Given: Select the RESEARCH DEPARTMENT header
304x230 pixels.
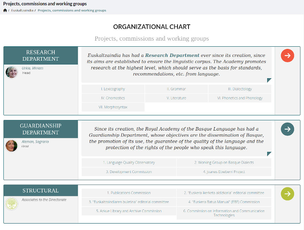Looking at the screenshot, I should tap(41, 55).
